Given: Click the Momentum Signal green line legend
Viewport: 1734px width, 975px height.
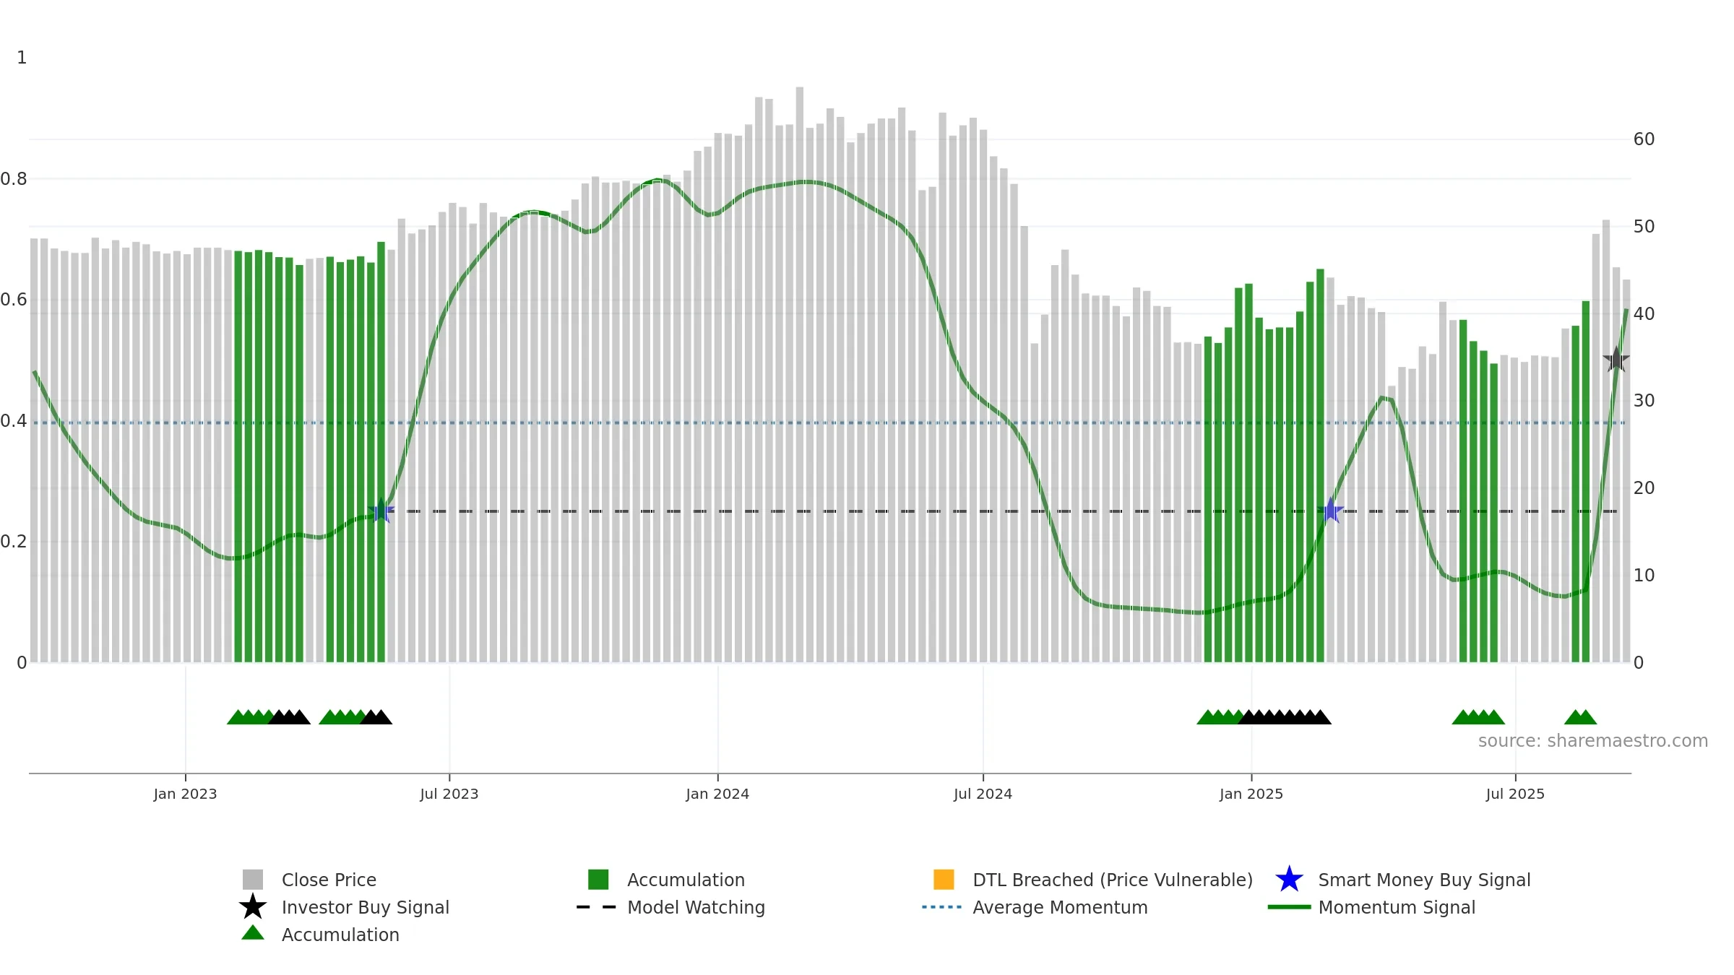Looking at the screenshot, I should [1289, 907].
